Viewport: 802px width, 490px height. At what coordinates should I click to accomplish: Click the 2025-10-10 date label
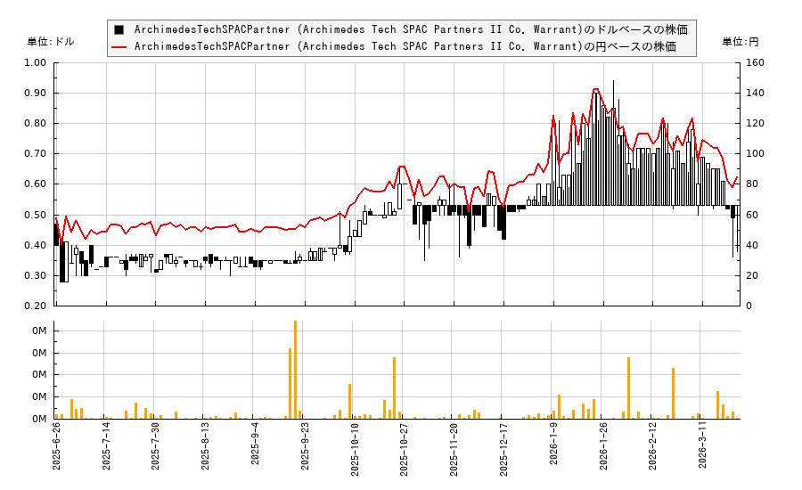click(x=355, y=450)
